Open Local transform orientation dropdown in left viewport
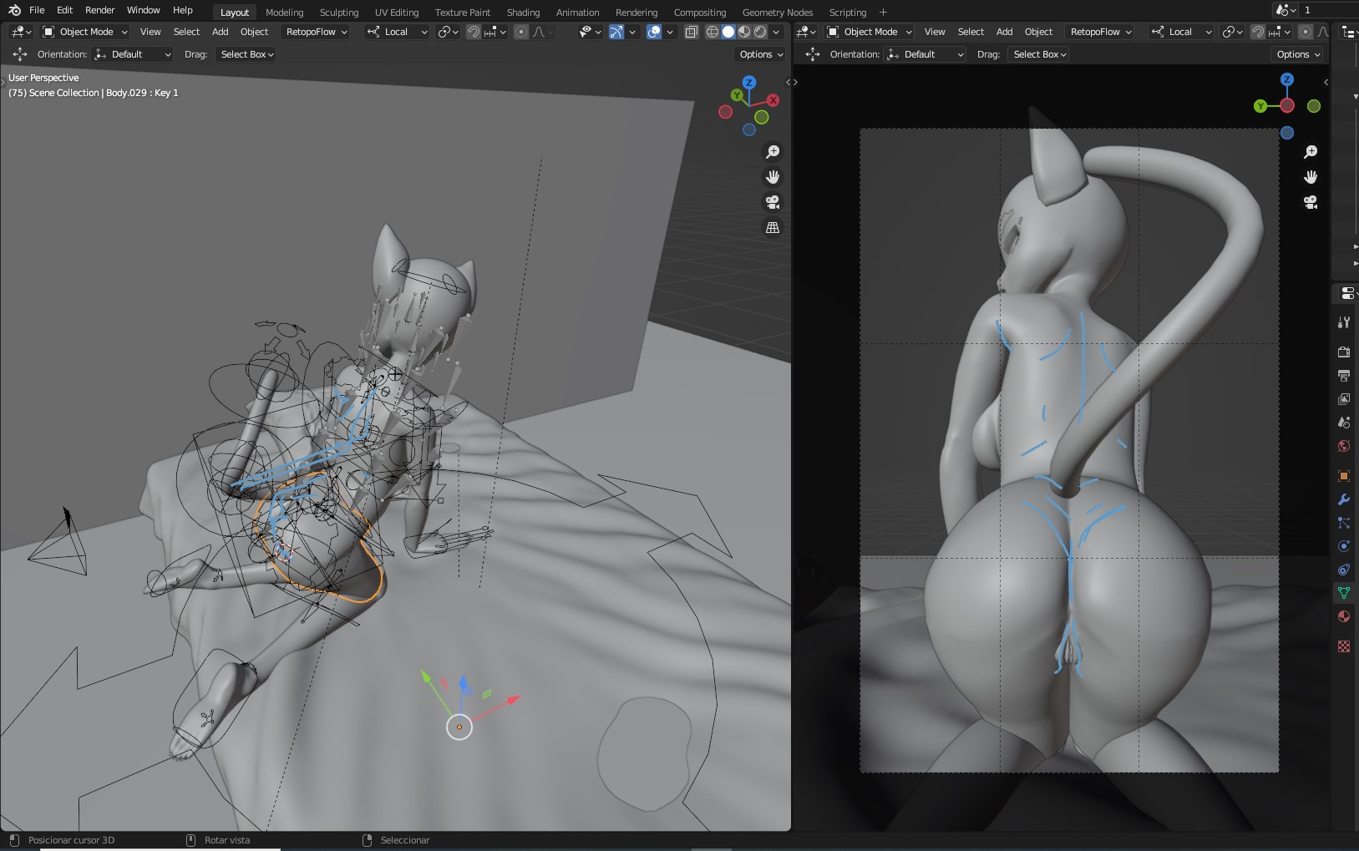 (397, 32)
